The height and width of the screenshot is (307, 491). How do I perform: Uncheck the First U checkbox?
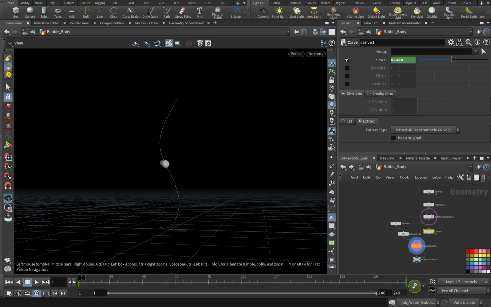[x=347, y=60]
